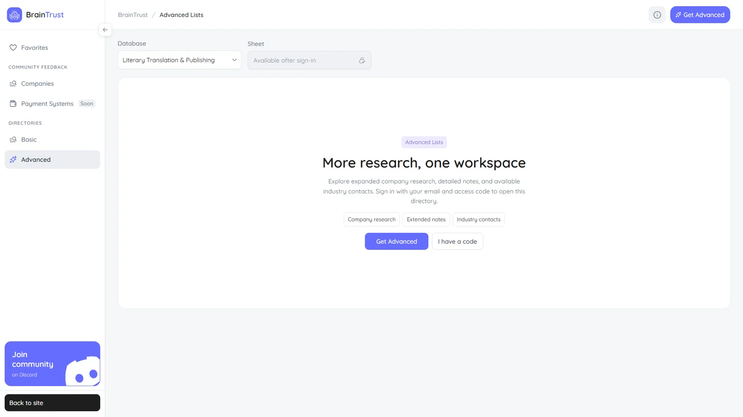Click the Back to site button
743x417 pixels.
pyautogui.click(x=52, y=403)
